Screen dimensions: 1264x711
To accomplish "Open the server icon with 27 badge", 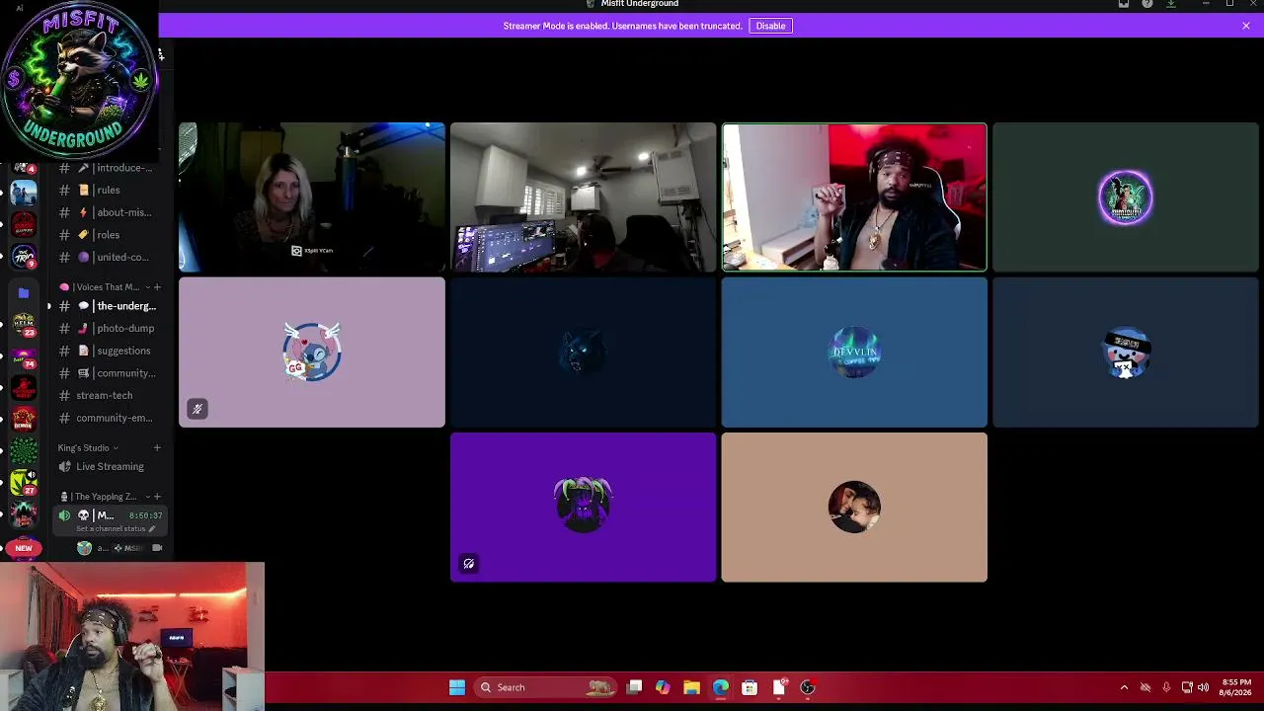I will pyautogui.click(x=24, y=482).
